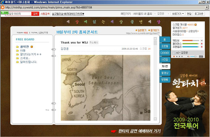Stop the background music playback
Screen dimensions: 210x137
(x=177, y=56)
